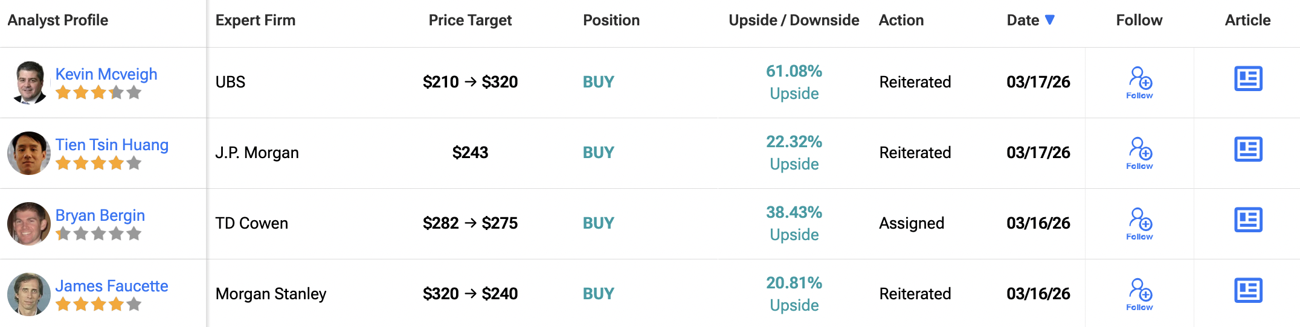Image resolution: width=1300 pixels, height=327 pixels.
Task: Sort by Position column header
Action: click(611, 21)
